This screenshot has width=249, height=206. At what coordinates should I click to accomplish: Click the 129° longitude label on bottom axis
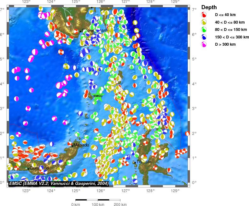point(175,191)
